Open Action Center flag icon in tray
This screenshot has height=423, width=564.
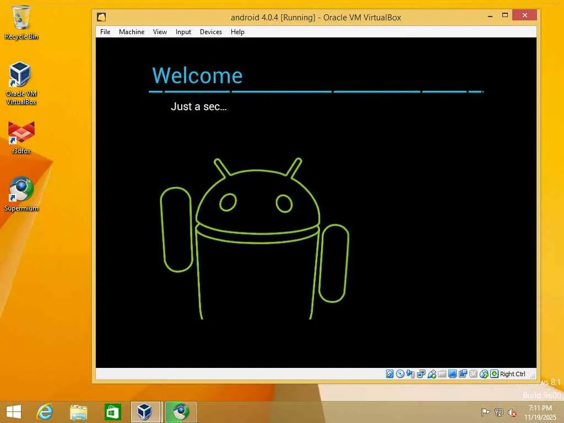(485, 412)
